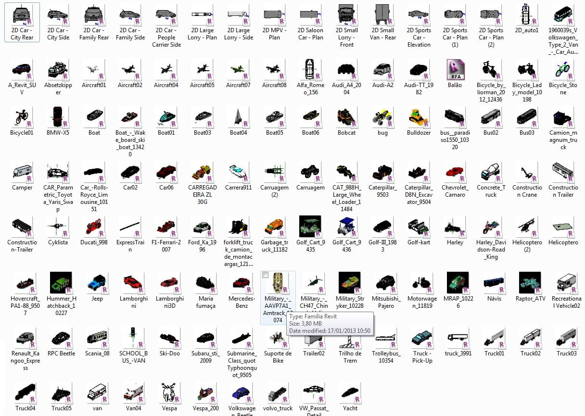Click the file name 'Car06'

point(166,188)
